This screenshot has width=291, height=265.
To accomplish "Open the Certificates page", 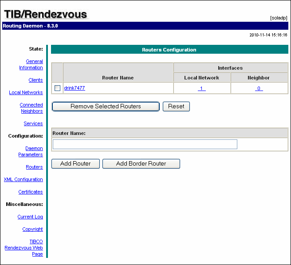I will (x=31, y=192).
